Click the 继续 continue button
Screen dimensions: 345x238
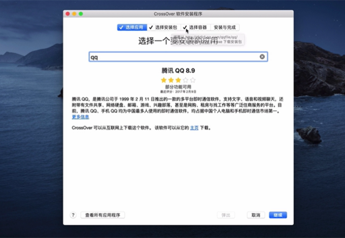pos(278,215)
